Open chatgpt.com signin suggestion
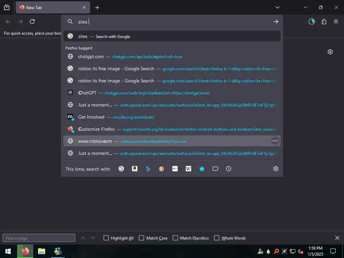This screenshot has width=344, height=258. 172,56
